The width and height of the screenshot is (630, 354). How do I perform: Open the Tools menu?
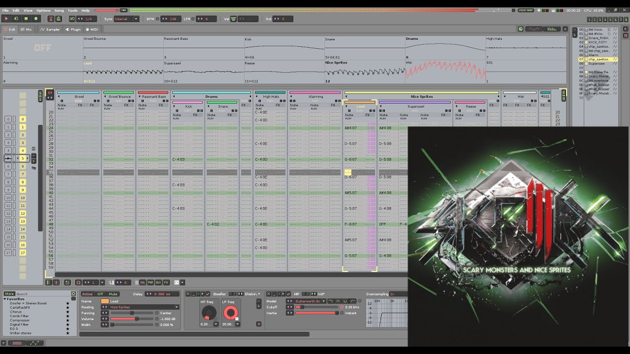(73, 10)
